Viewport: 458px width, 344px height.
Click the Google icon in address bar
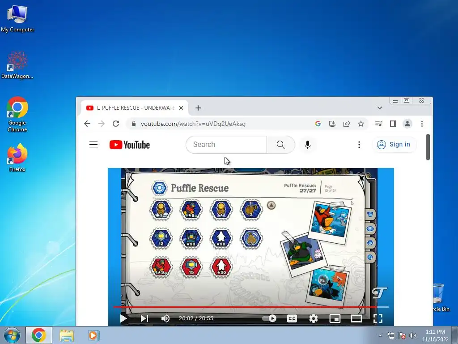318,124
